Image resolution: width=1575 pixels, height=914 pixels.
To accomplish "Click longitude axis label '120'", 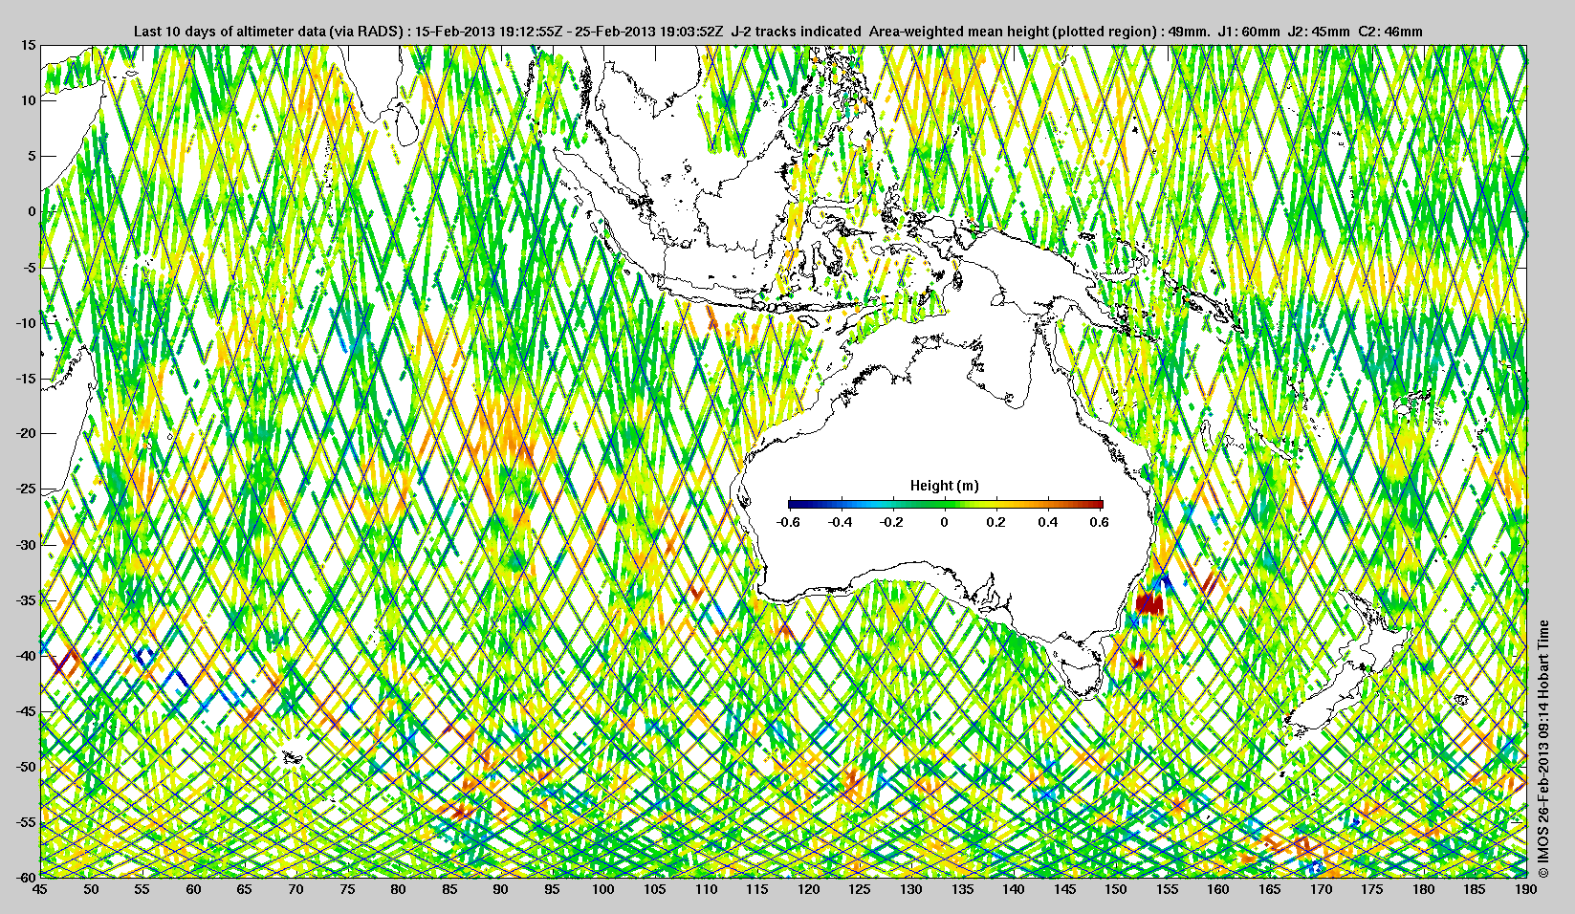I will (809, 889).
